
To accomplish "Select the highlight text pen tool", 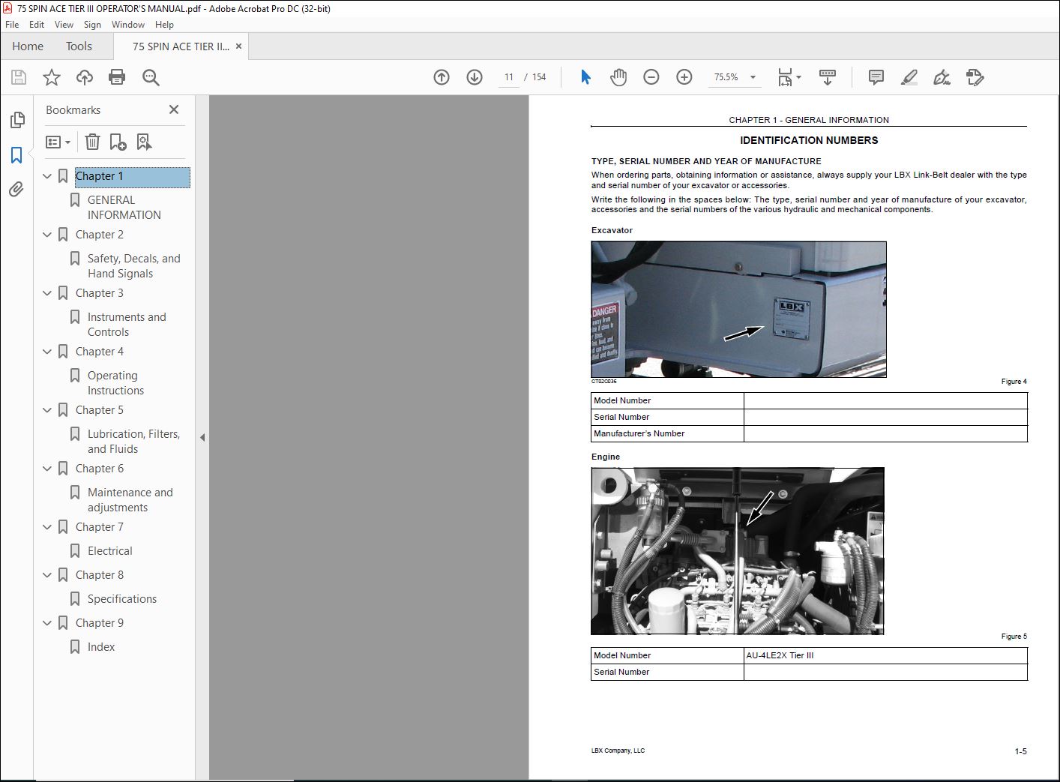I will click(x=909, y=77).
